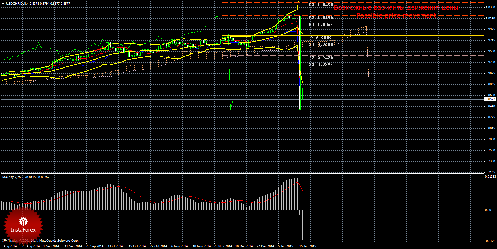Click the IFX Trader MetaQuotes copyright text
The width and height of the screenshot is (497, 249).
40,240
